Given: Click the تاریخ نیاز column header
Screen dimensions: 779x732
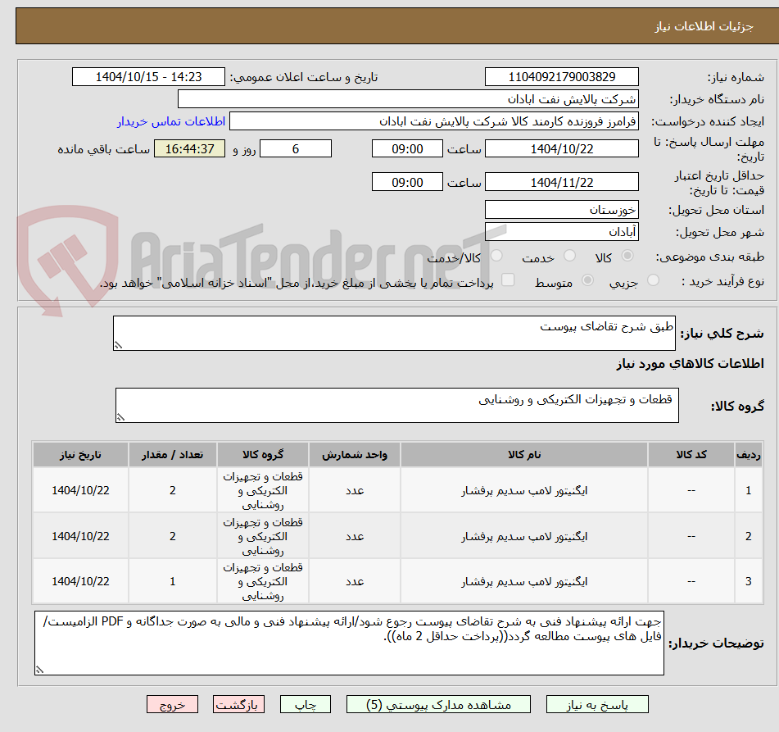Looking at the screenshot, I should (80, 454).
